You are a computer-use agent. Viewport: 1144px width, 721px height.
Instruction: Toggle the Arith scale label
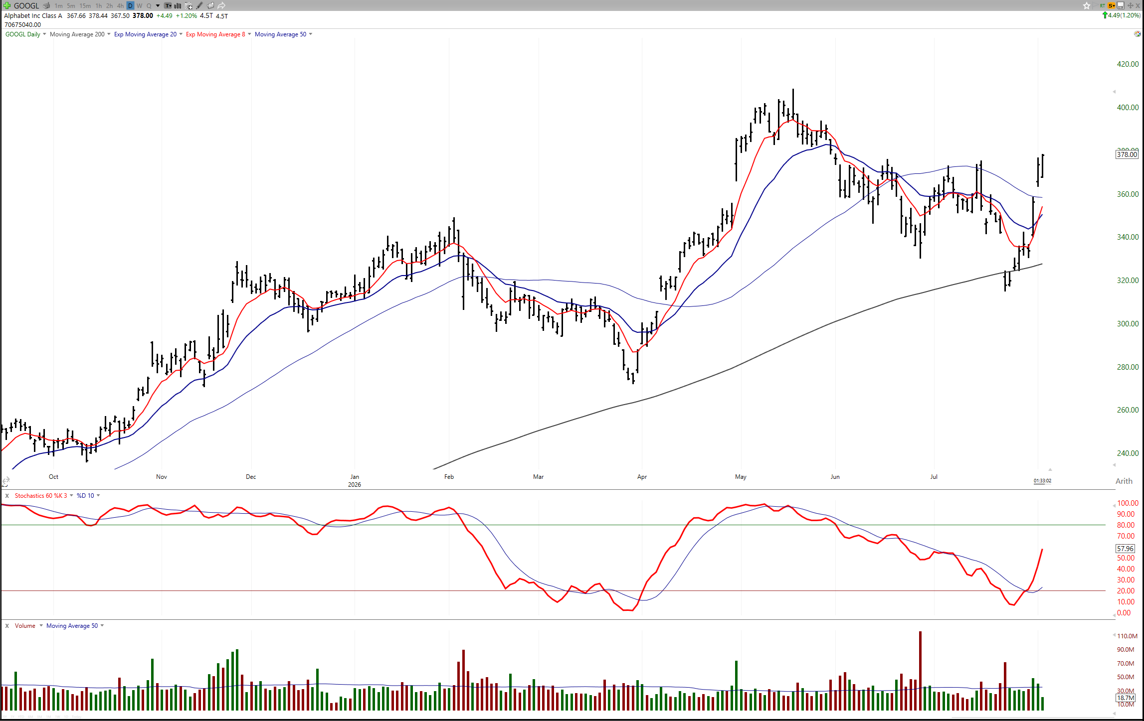click(x=1124, y=481)
